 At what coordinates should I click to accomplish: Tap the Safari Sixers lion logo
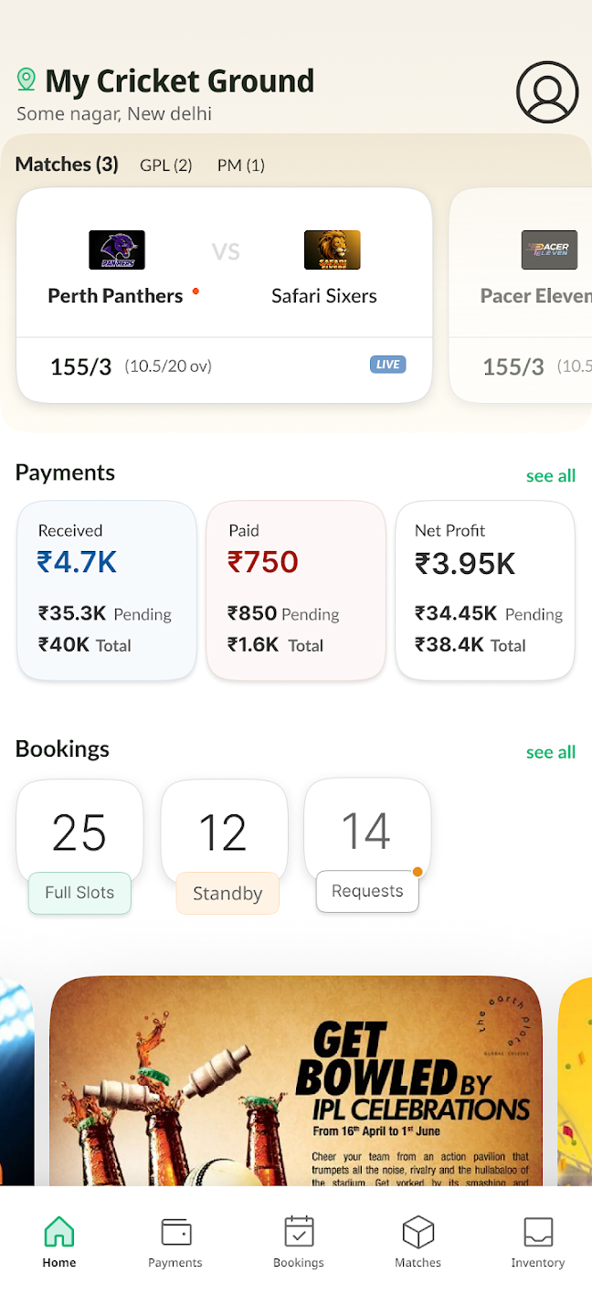coord(332,250)
